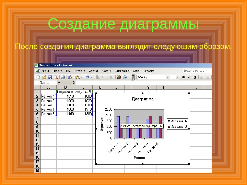Undo the last action with the blue arrow
The width and height of the screenshot is (247, 185).
click(x=87, y=77)
